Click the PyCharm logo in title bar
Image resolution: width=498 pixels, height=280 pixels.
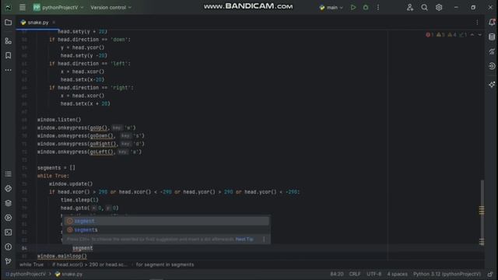[x=9, y=7]
